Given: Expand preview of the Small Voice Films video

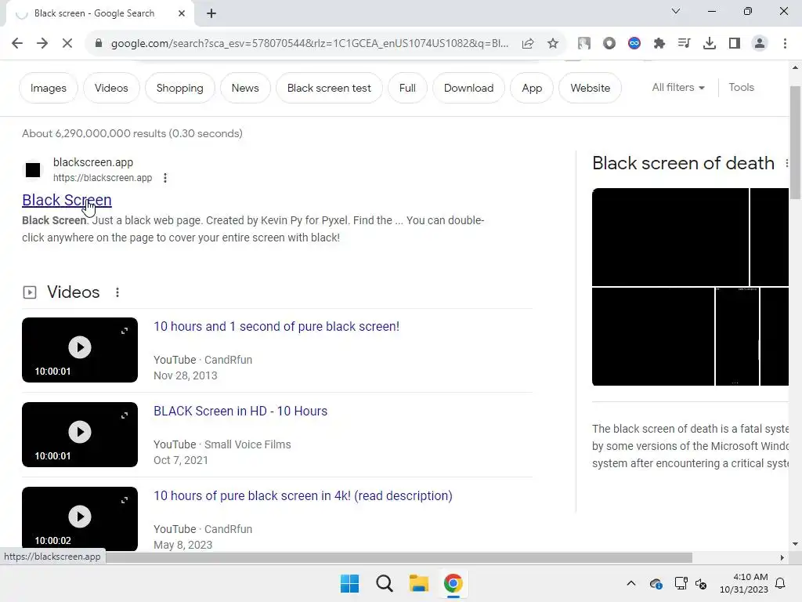Looking at the screenshot, I should click(125, 415).
